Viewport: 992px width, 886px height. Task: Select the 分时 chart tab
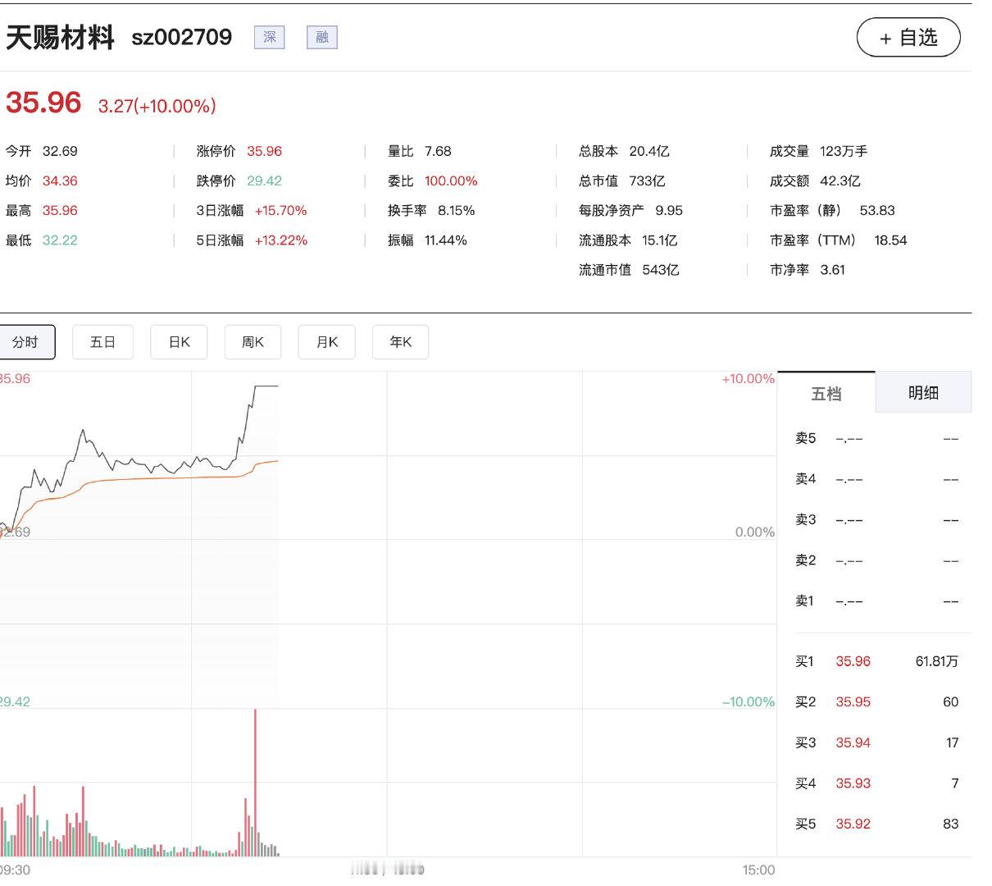pyautogui.click(x=25, y=342)
